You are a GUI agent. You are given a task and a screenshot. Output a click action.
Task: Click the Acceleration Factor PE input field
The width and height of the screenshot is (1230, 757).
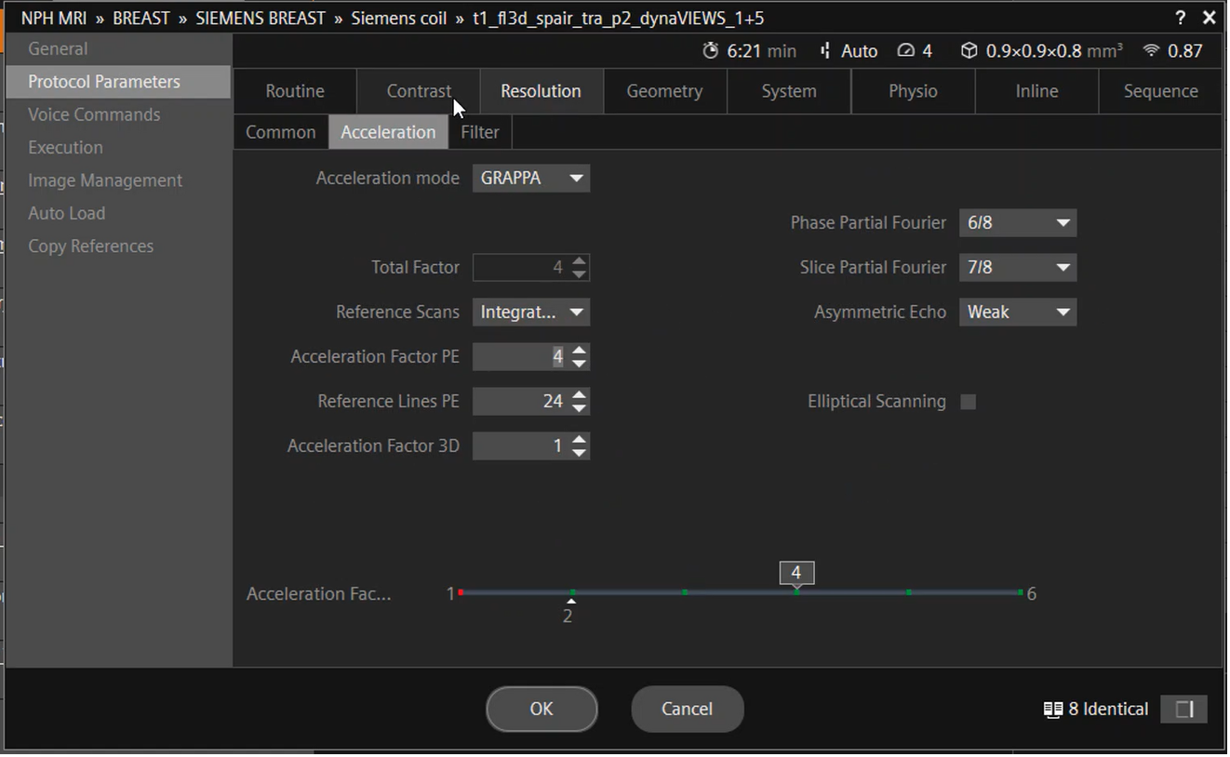point(522,357)
